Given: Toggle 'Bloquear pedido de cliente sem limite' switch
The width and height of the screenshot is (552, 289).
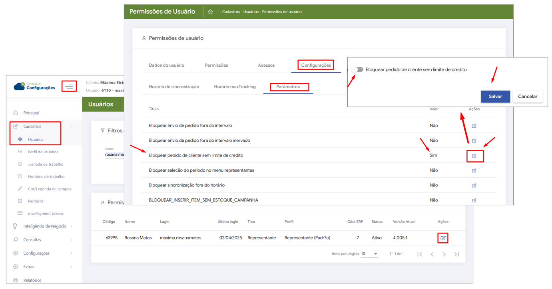Looking at the screenshot, I should (x=357, y=69).
